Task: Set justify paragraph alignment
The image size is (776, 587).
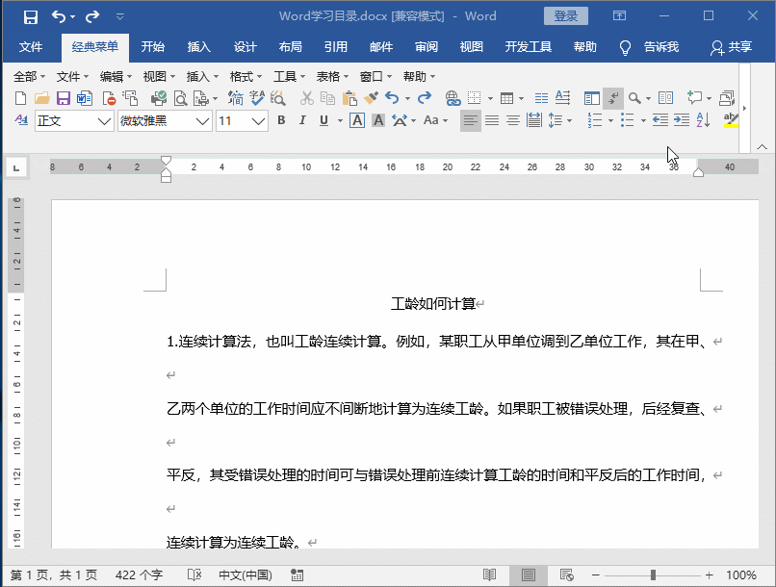Action: (x=492, y=120)
